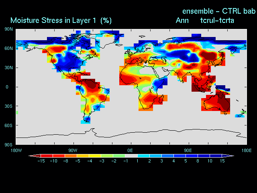This screenshot has width=257, height=193.
Task: Click the 'tcrul-tcrta' experiment label
Action: (217, 20)
